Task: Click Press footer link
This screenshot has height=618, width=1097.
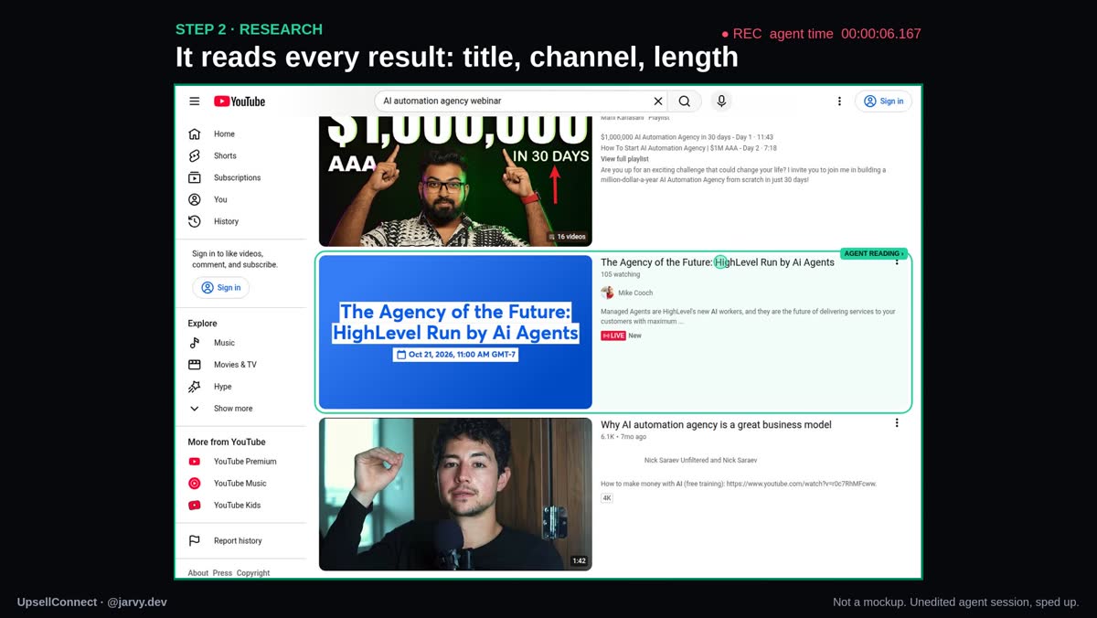Action: [222, 573]
